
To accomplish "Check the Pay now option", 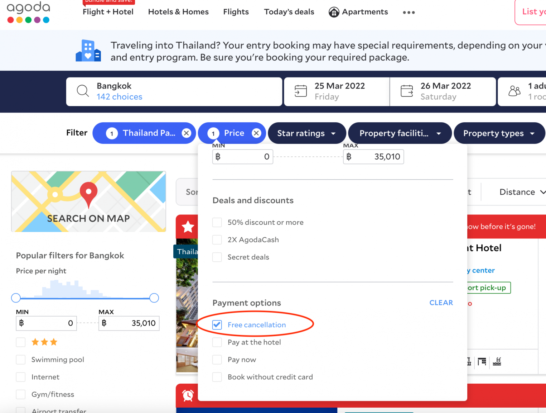I will [217, 360].
